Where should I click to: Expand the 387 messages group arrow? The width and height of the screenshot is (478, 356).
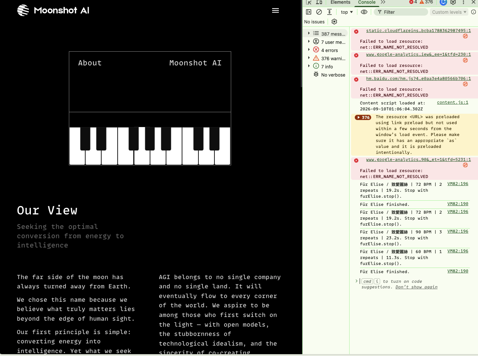click(x=309, y=33)
